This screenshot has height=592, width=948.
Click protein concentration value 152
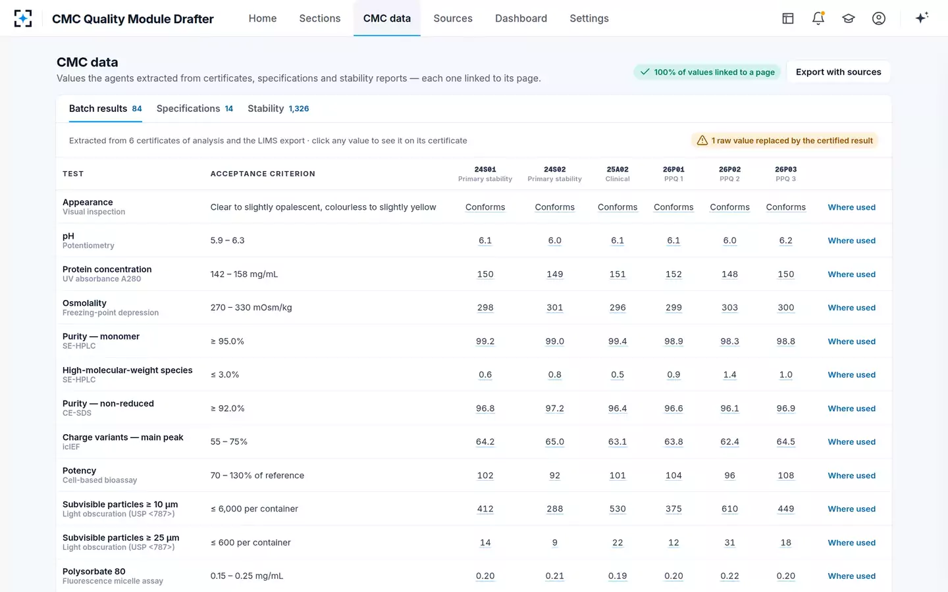[x=673, y=274]
